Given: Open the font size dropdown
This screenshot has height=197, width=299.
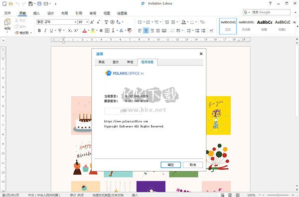Looking at the screenshot, I should coord(87,22).
